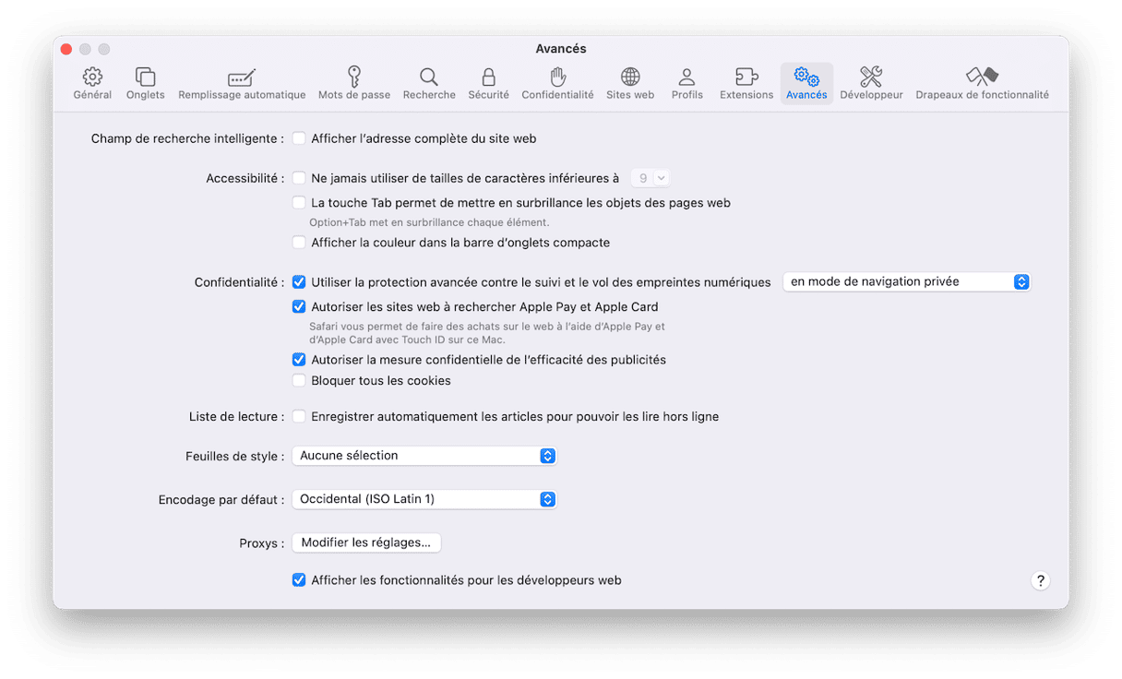The height and width of the screenshot is (679, 1122).
Task: Open the Recherche magnifier pane
Action: tap(429, 77)
